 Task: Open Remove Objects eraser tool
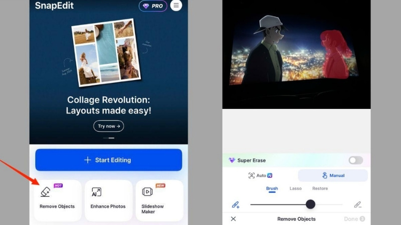tap(57, 200)
